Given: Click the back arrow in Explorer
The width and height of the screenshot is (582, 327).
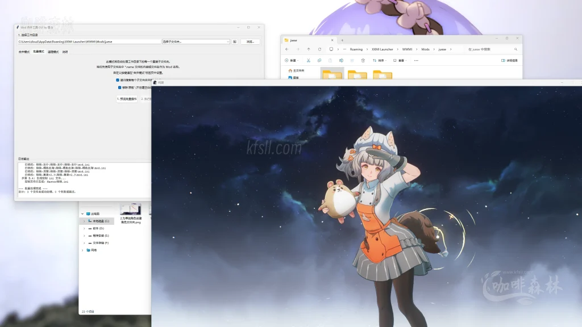Looking at the screenshot, I should [x=287, y=49].
